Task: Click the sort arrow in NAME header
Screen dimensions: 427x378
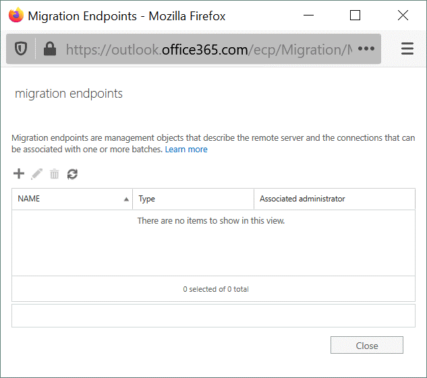Action: pyautogui.click(x=126, y=199)
